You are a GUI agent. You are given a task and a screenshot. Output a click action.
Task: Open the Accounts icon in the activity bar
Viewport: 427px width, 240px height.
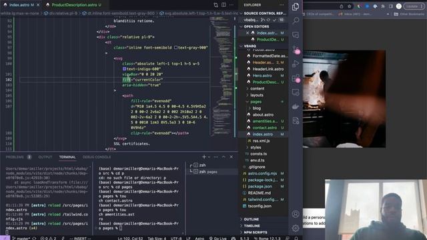click(296, 214)
